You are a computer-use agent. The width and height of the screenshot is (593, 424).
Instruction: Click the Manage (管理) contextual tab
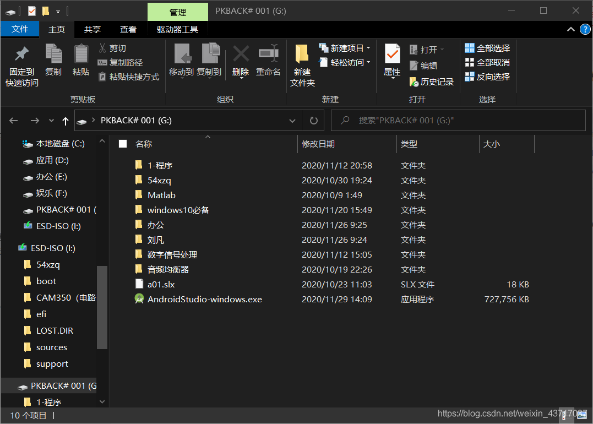pos(178,13)
